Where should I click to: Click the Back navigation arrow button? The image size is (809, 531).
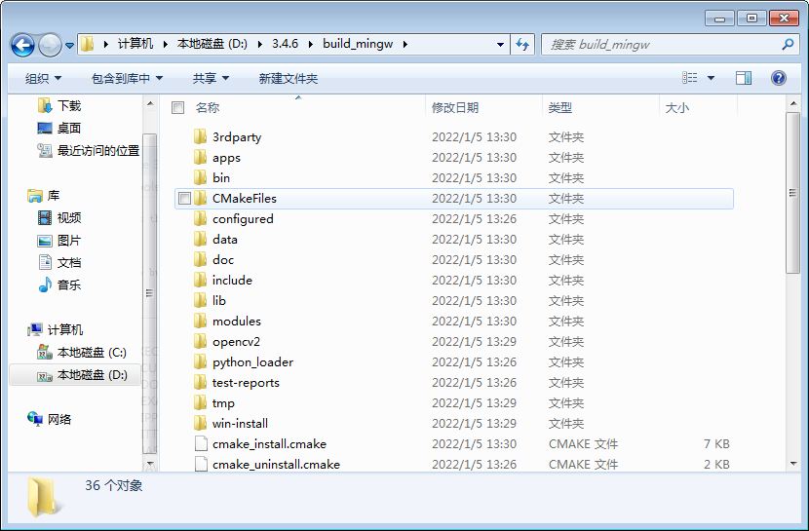pos(23,45)
